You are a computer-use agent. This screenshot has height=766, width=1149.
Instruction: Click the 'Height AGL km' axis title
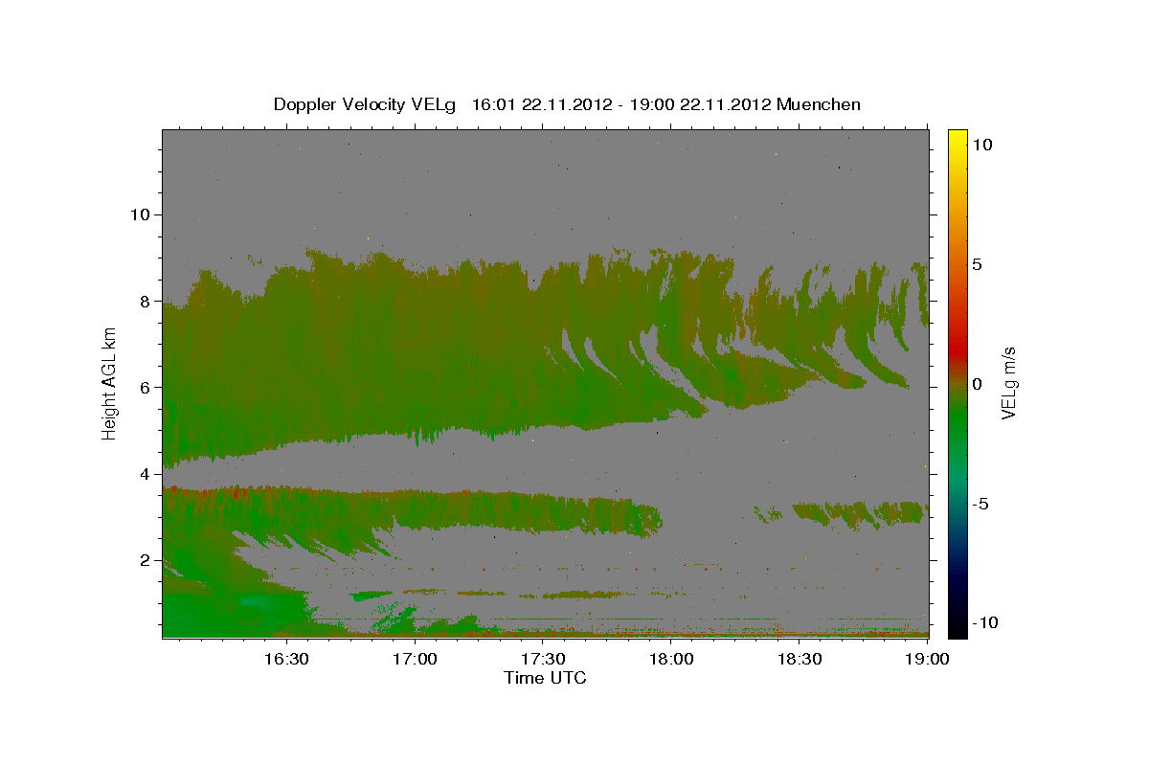coord(110,383)
